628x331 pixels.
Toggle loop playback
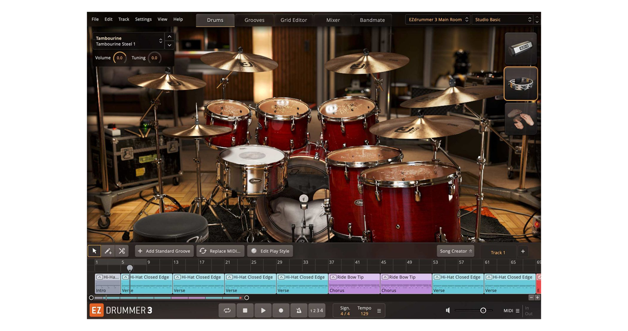(x=227, y=310)
